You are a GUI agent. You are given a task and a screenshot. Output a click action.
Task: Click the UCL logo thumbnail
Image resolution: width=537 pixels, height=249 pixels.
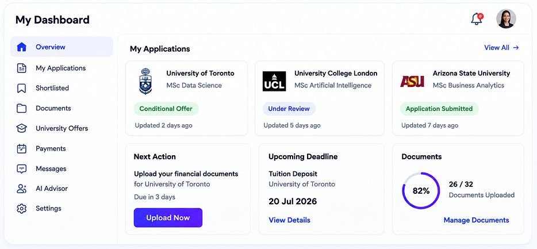tap(274, 81)
